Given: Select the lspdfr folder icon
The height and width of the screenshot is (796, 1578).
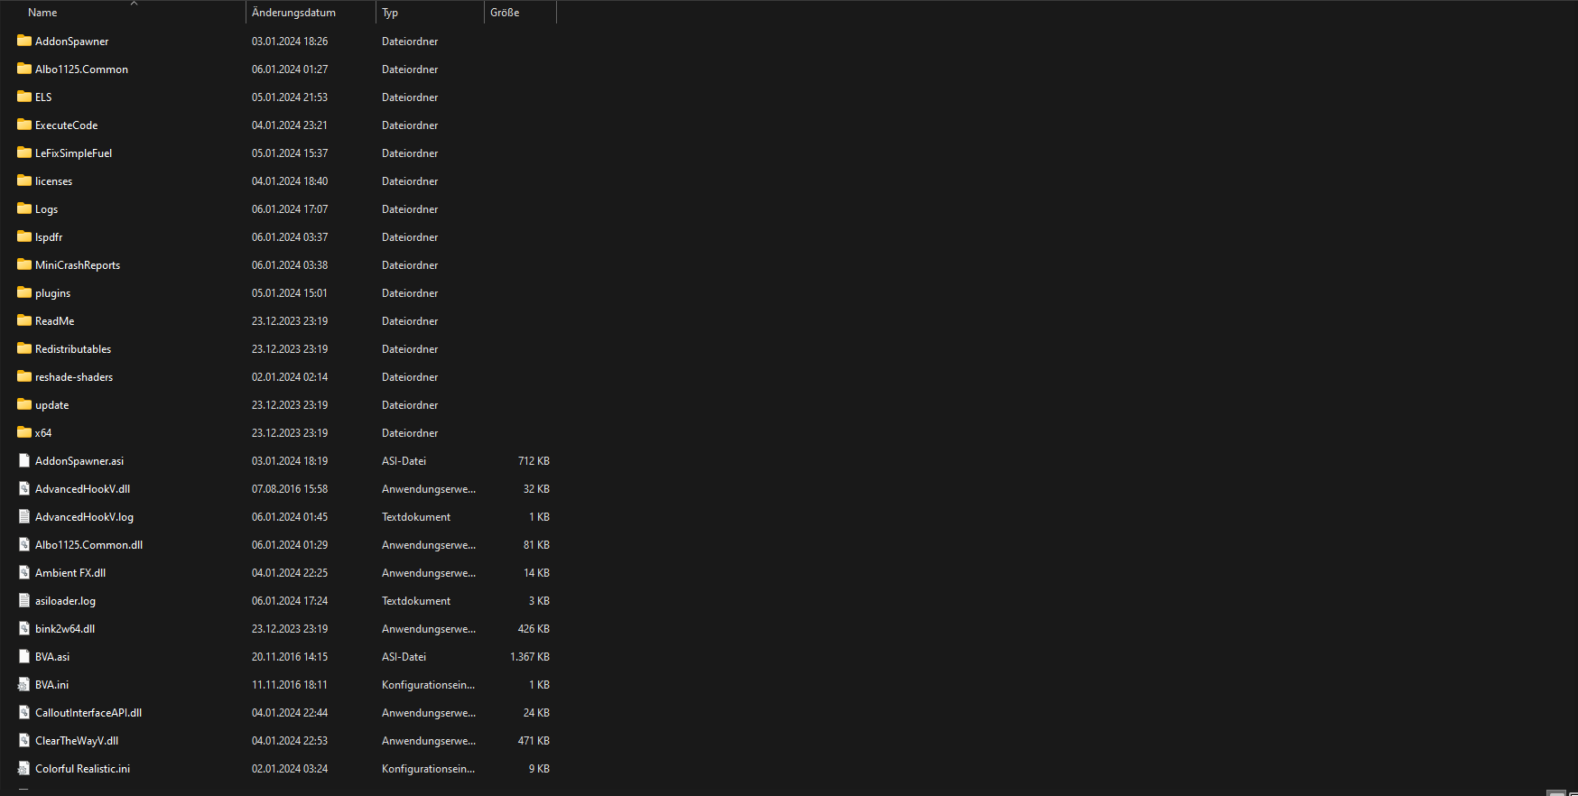Looking at the screenshot, I should (x=24, y=236).
